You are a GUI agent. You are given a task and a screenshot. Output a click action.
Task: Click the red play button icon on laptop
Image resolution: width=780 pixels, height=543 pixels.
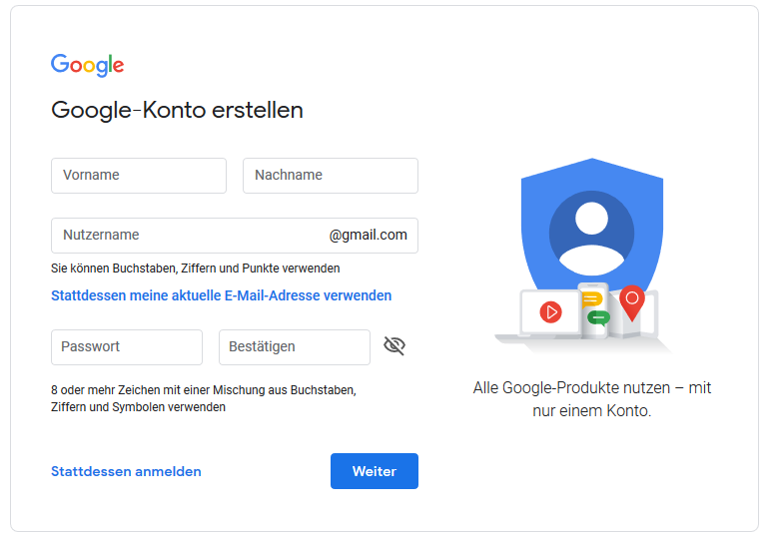coord(550,312)
